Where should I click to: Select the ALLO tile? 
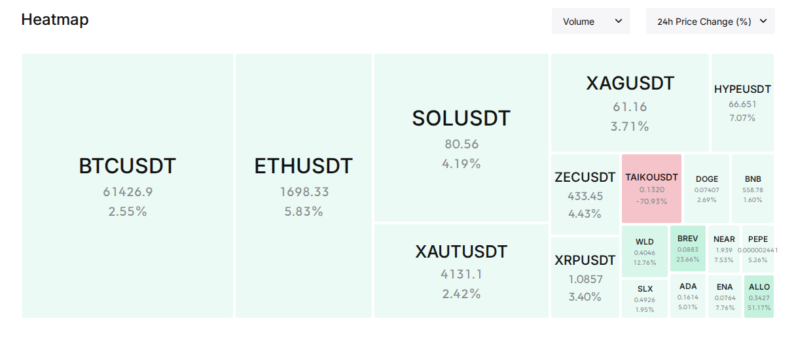click(759, 296)
